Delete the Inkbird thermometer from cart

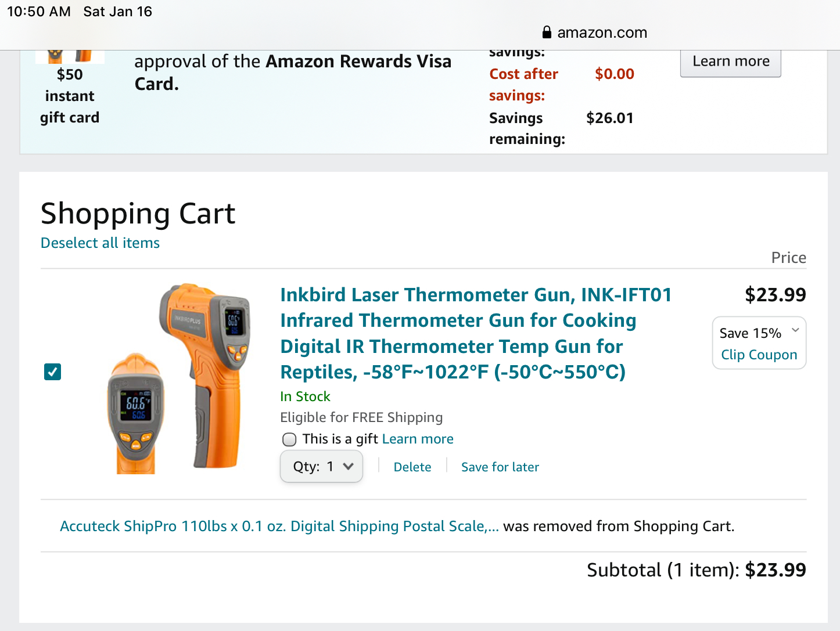point(412,467)
